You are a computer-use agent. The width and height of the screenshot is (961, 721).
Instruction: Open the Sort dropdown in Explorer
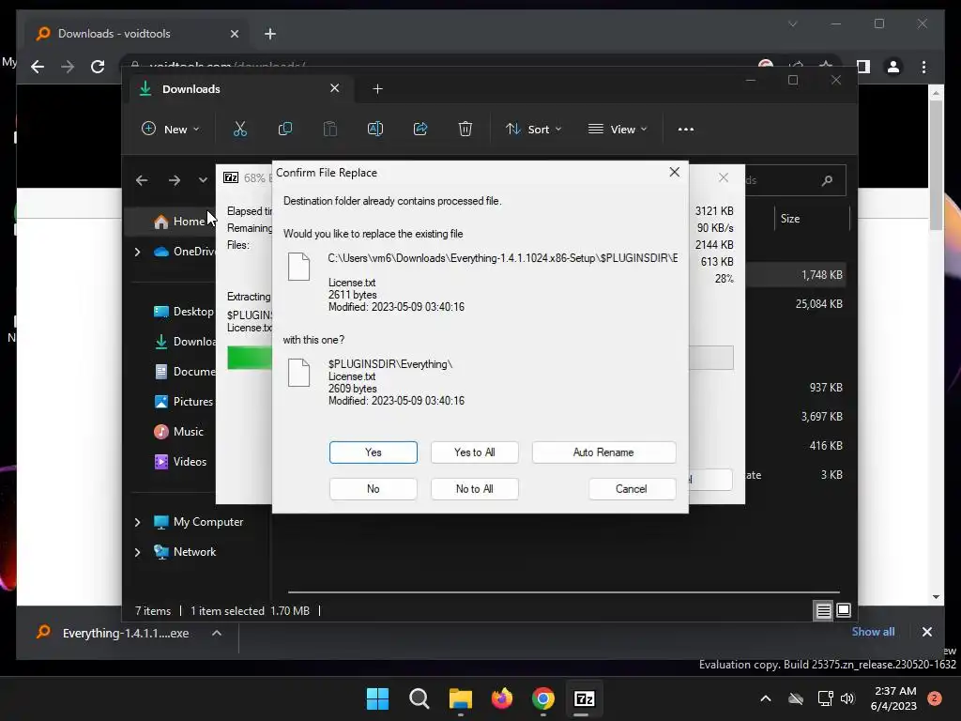[x=533, y=129]
